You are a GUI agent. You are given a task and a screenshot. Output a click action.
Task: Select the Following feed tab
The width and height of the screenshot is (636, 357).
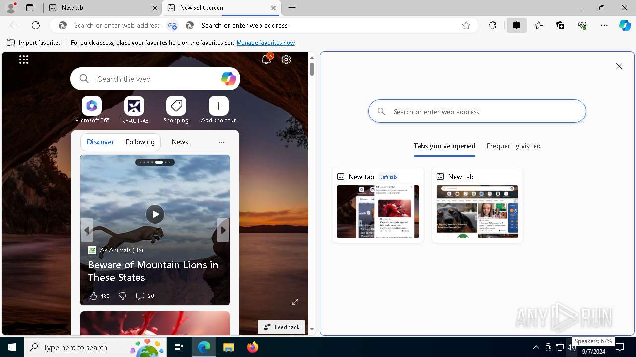140,142
